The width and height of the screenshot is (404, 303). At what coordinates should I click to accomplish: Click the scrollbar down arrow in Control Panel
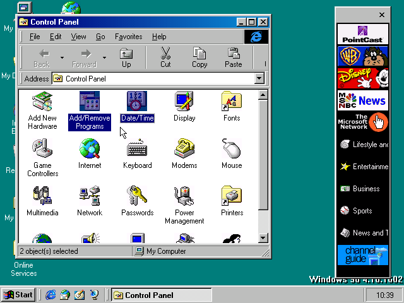(x=263, y=238)
